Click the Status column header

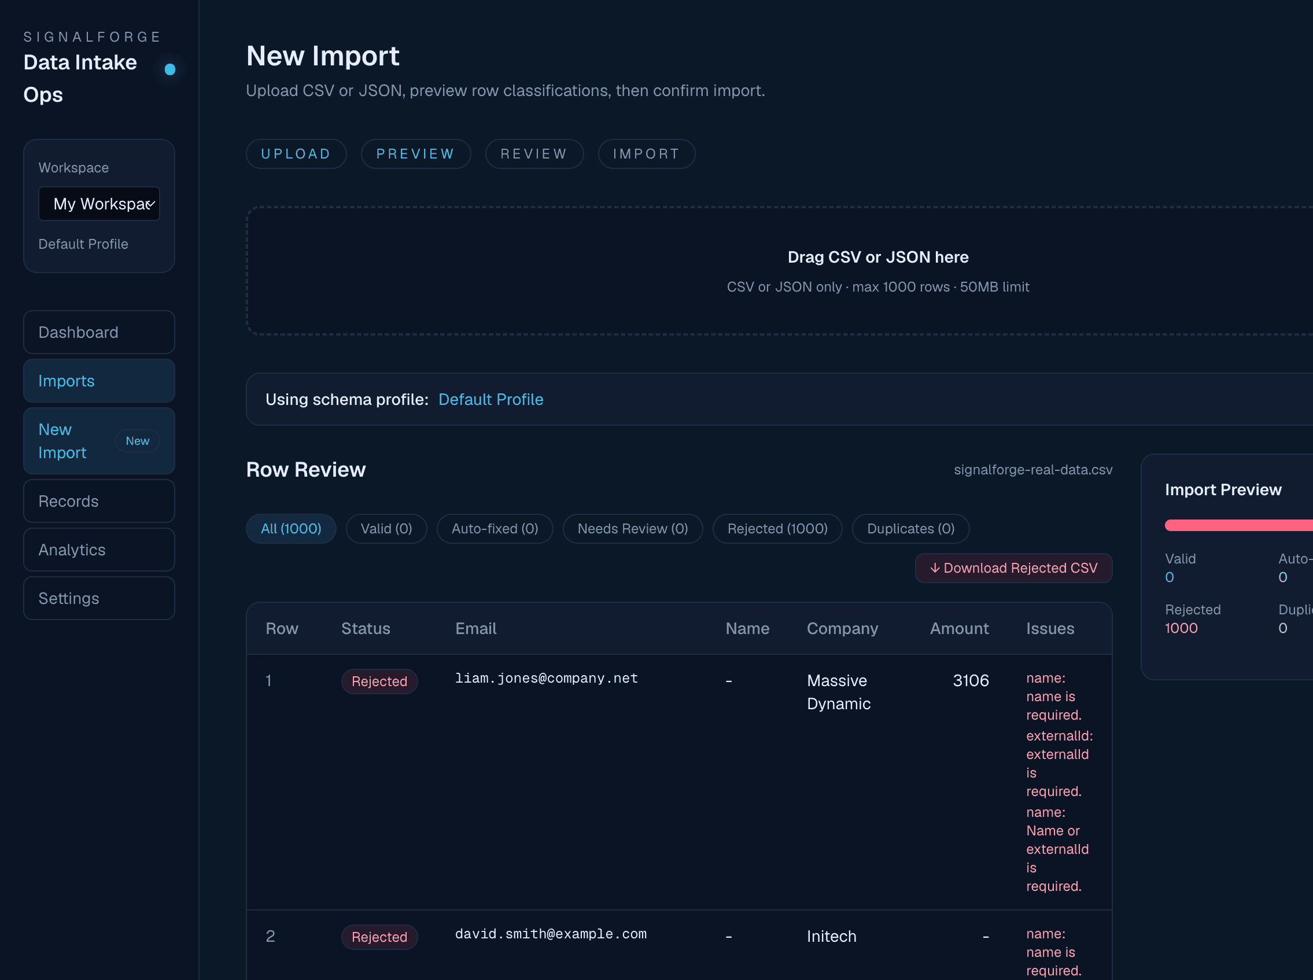tap(366, 629)
